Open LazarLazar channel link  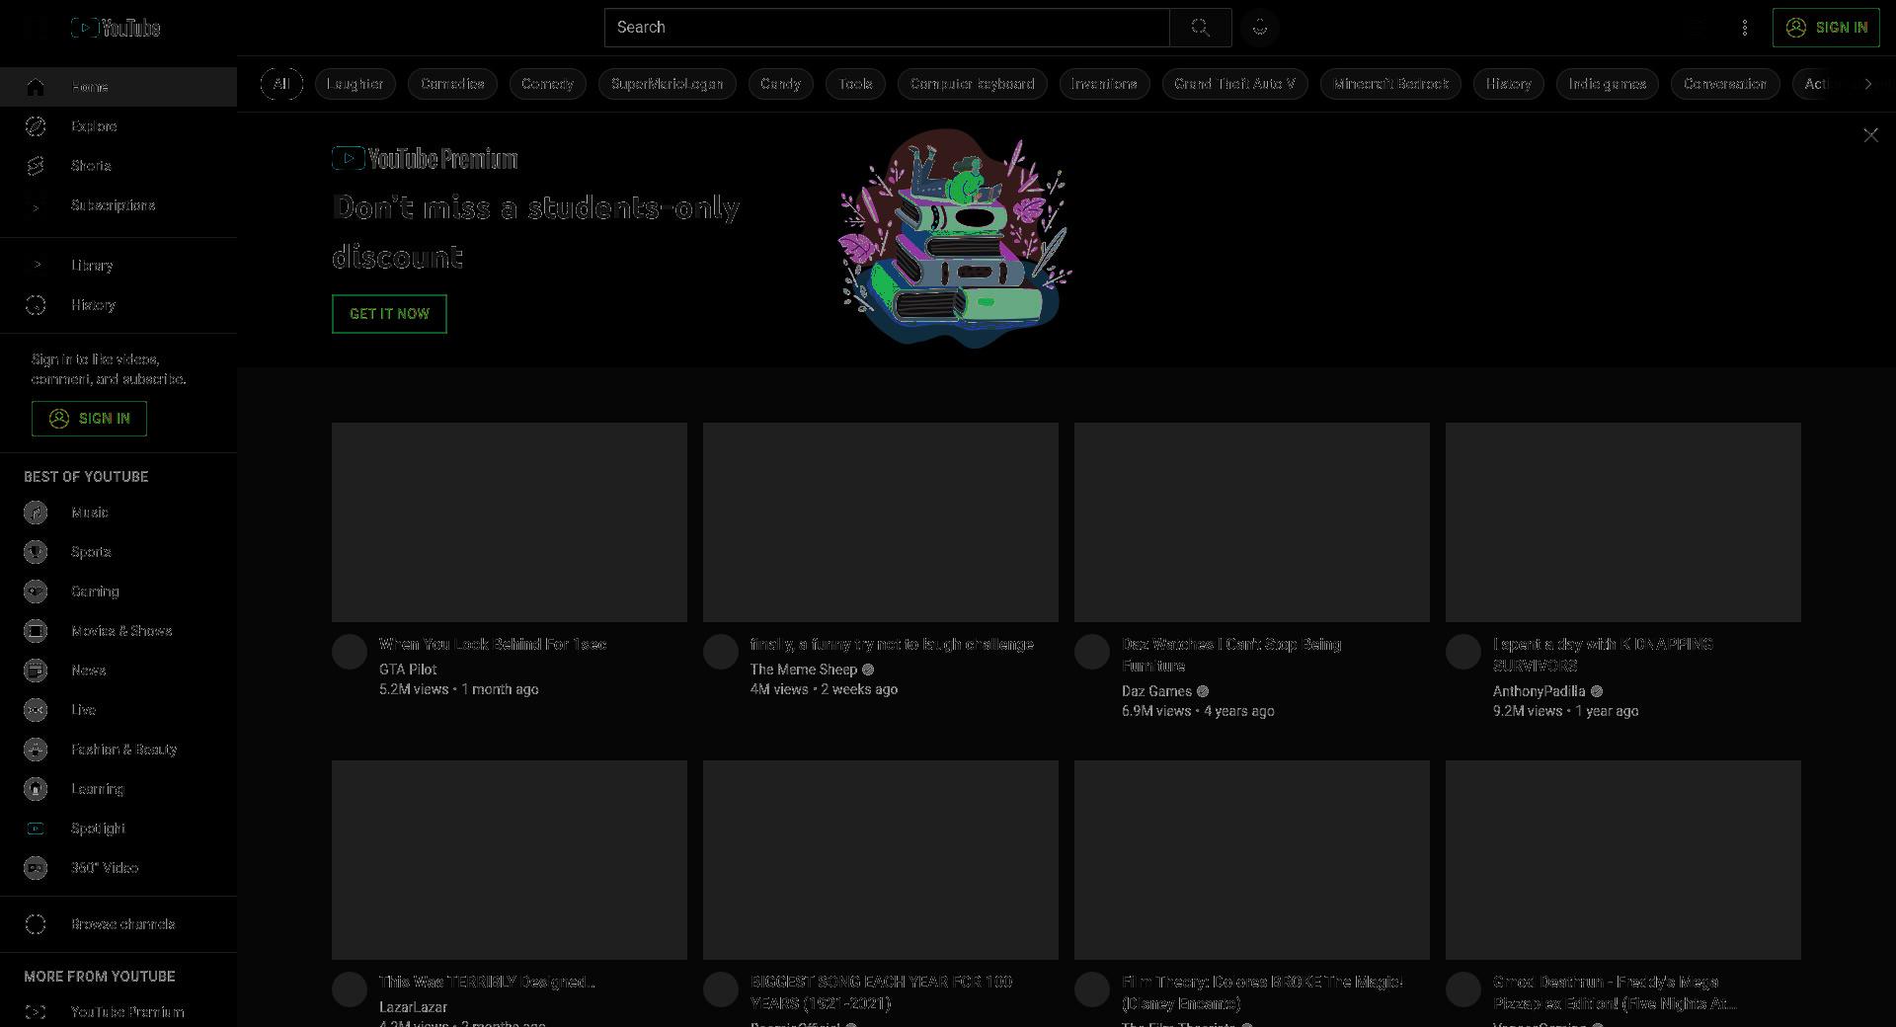point(413,1007)
